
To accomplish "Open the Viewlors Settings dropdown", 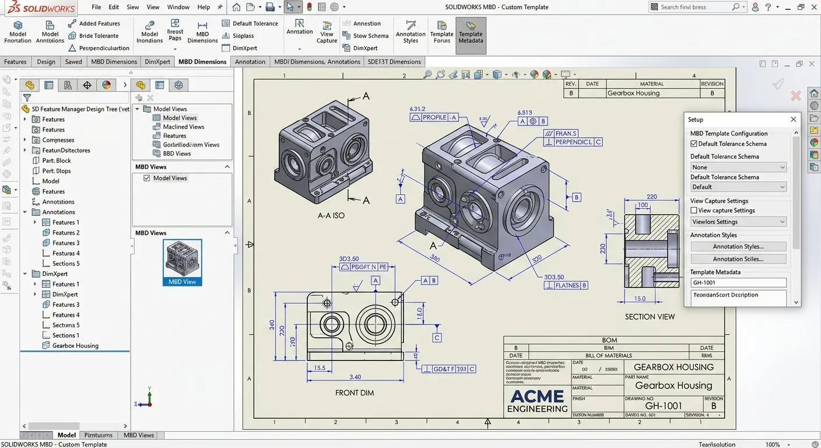I will click(x=738, y=222).
